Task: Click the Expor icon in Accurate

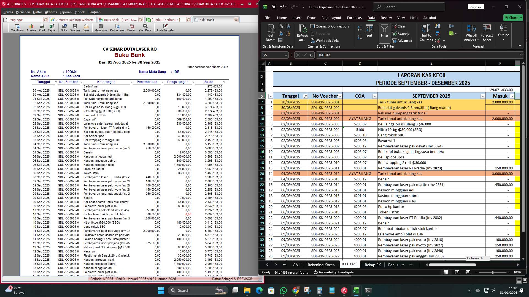Action: [x=52, y=28]
